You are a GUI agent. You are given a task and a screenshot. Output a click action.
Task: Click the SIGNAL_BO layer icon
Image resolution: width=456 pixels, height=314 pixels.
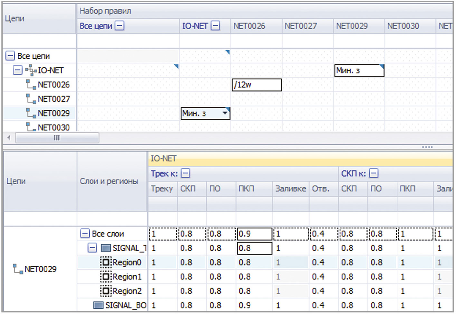pos(98,305)
